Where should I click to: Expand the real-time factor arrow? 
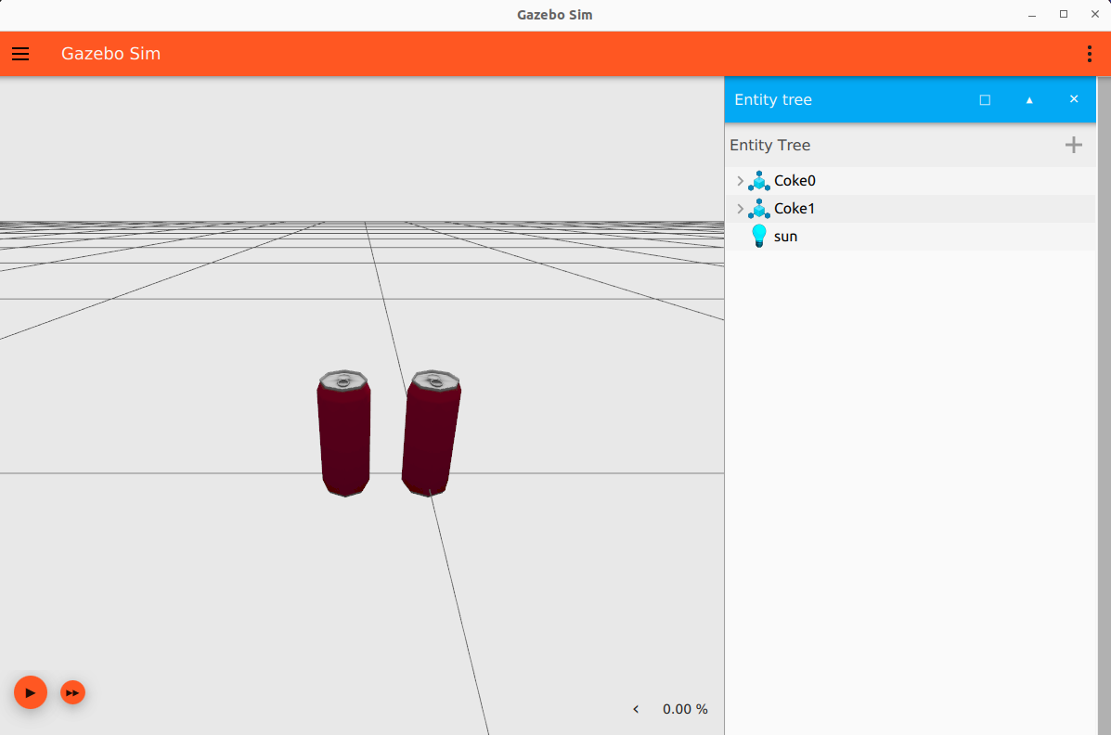click(636, 709)
